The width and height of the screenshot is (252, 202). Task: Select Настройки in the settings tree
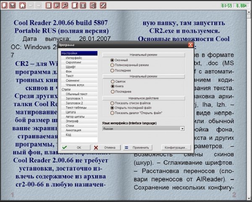(x=79, y=53)
